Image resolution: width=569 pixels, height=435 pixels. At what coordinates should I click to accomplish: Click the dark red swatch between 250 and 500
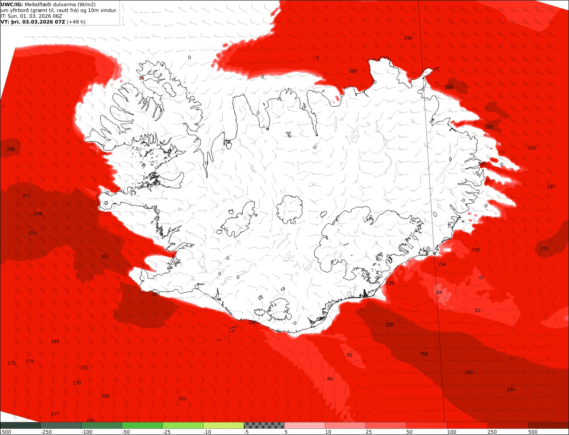click(x=508, y=425)
